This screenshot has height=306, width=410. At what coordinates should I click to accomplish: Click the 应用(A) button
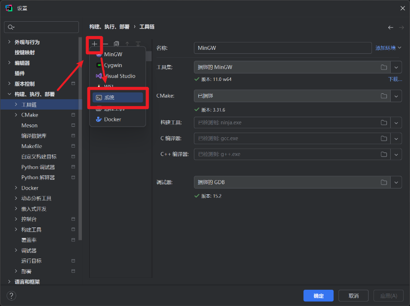click(388, 296)
